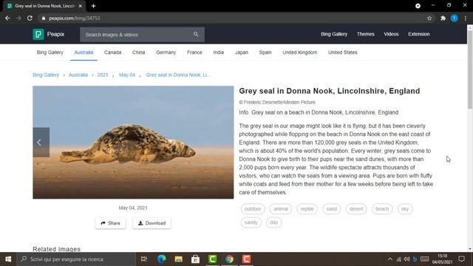This screenshot has height=266, width=473.
Task: Click the Download button
Action: [x=152, y=223]
